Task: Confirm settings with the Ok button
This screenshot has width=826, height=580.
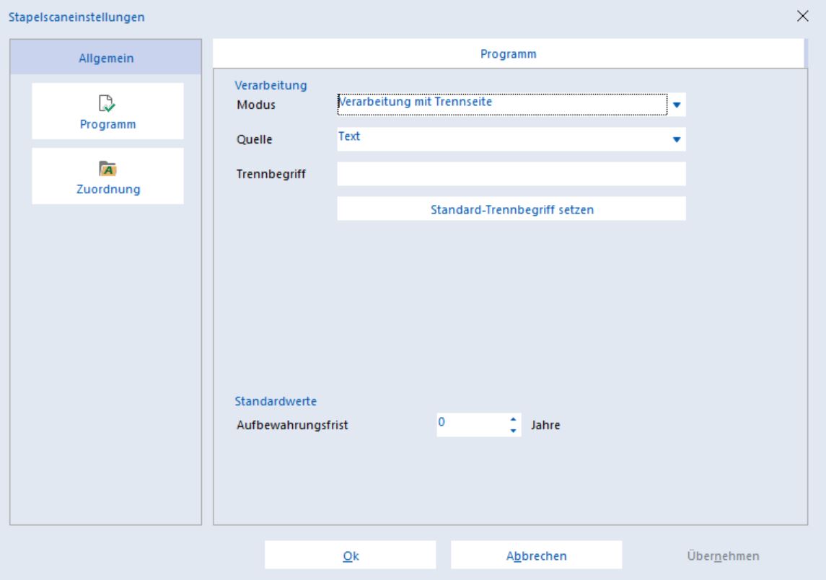Action: point(351,555)
